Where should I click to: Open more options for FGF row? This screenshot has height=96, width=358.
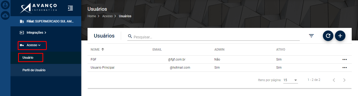tap(345, 59)
